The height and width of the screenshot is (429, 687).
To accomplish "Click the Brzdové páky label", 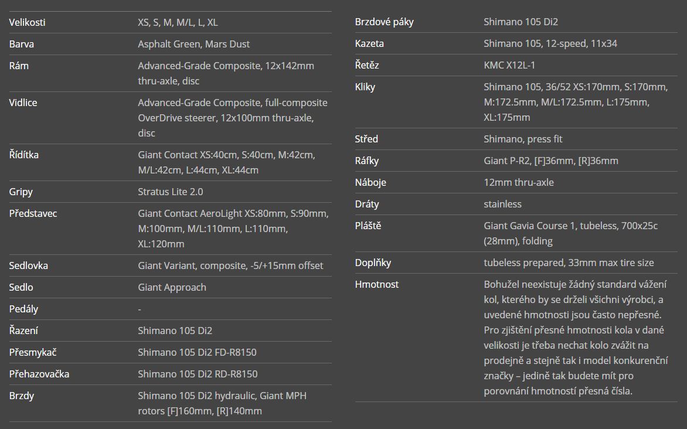I will [384, 22].
